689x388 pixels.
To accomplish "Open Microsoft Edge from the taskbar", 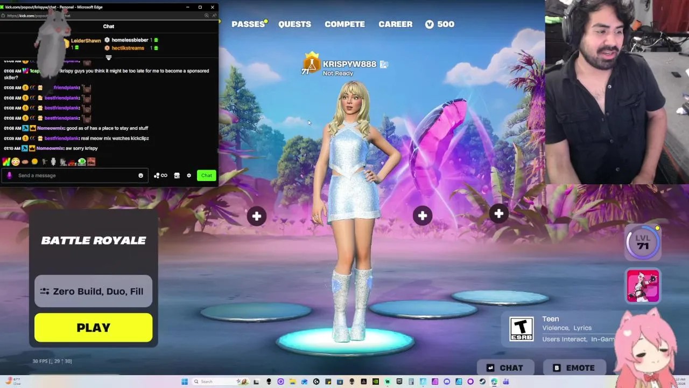I will click(x=494, y=382).
